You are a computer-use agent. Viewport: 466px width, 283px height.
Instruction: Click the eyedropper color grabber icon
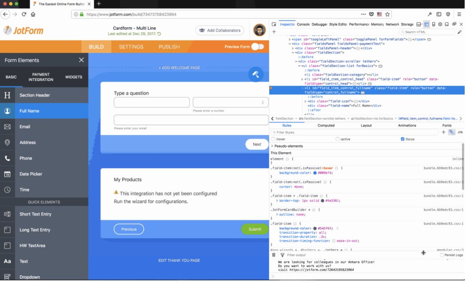coord(460,32)
